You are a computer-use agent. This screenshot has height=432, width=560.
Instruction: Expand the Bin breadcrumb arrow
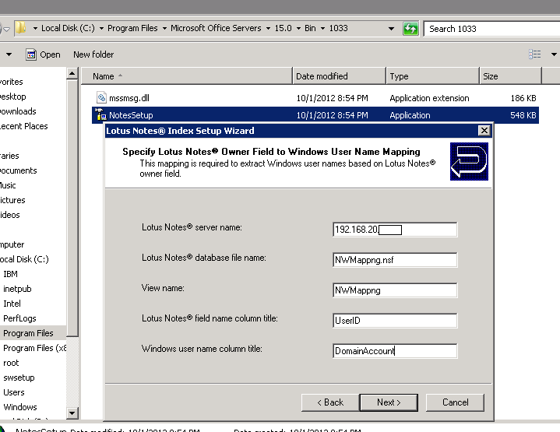(x=322, y=28)
